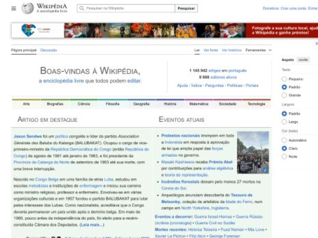This screenshot has width=318, height=238.
Task: Open the Jason Sendwe article link
Action: (x=28, y=136)
